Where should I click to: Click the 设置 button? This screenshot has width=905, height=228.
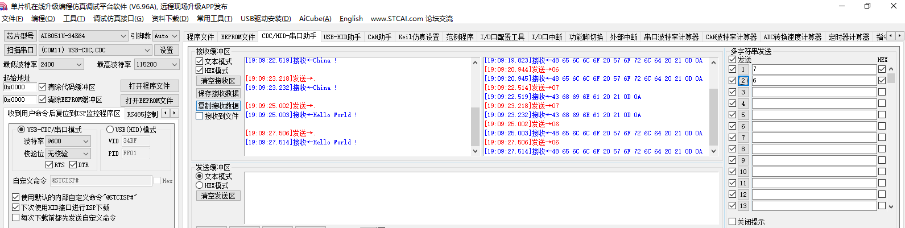coord(166,50)
